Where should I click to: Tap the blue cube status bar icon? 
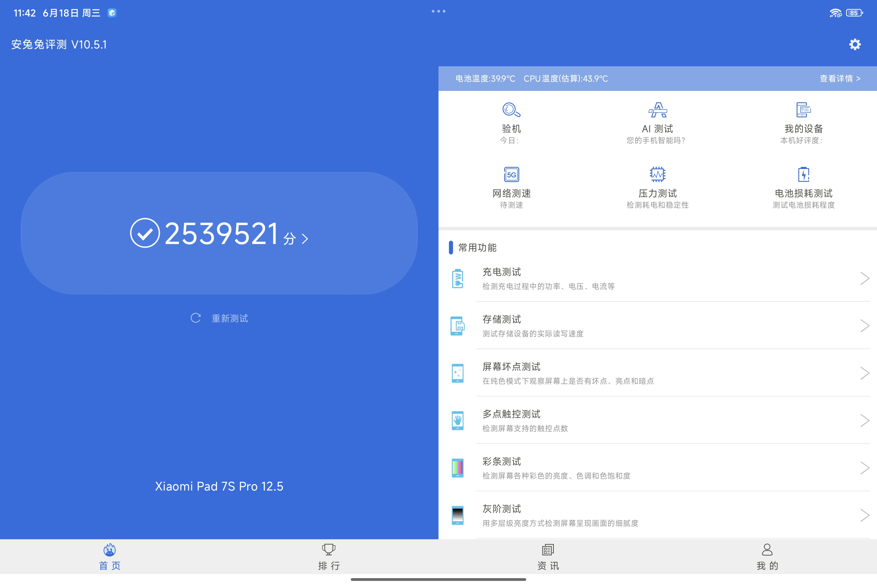point(112,13)
